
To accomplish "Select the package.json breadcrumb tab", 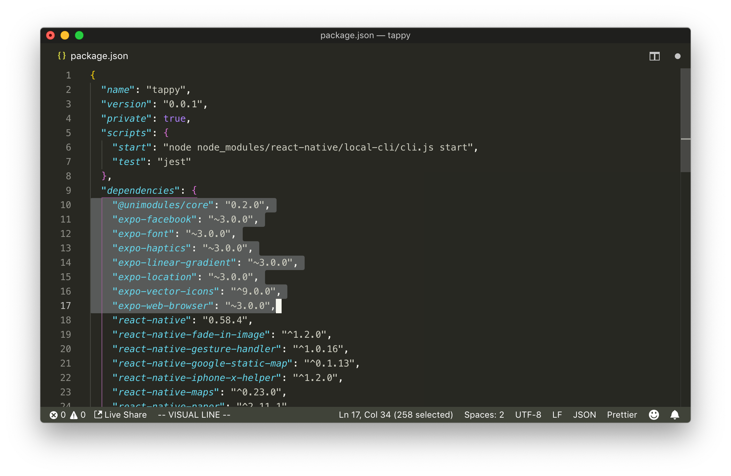I will 99,56.
